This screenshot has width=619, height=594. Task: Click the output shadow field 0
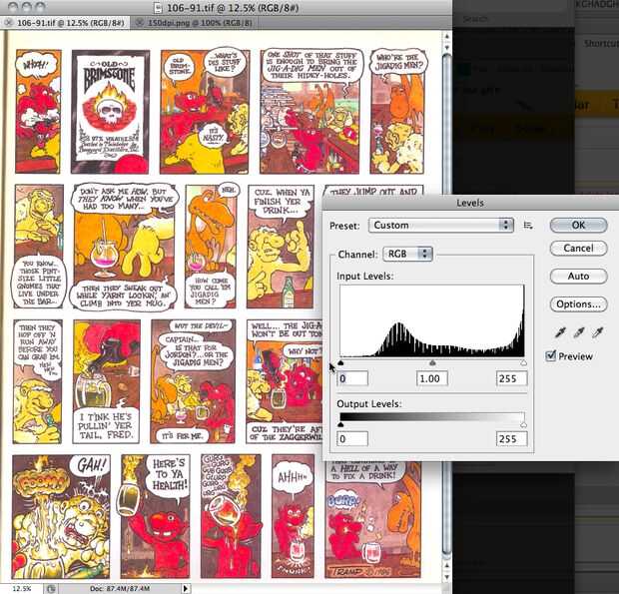click(352, 439)
